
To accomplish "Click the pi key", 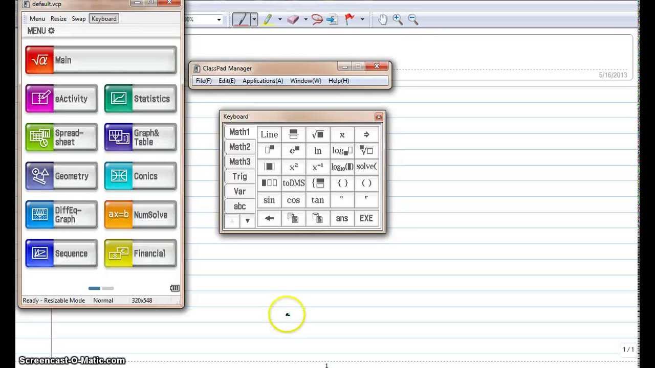I will (342, 134).
